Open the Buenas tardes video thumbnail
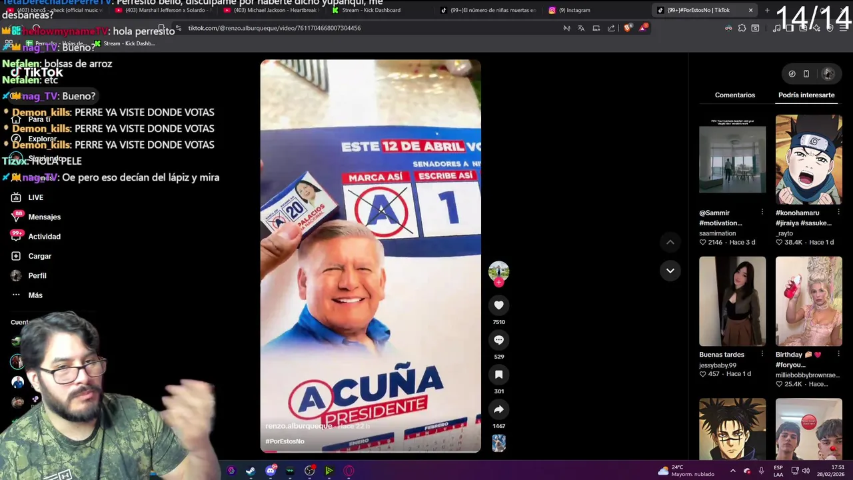This screenshot has height=480, width=853. coord(732,301)
